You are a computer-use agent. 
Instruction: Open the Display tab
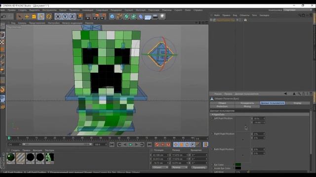[297, 103]
